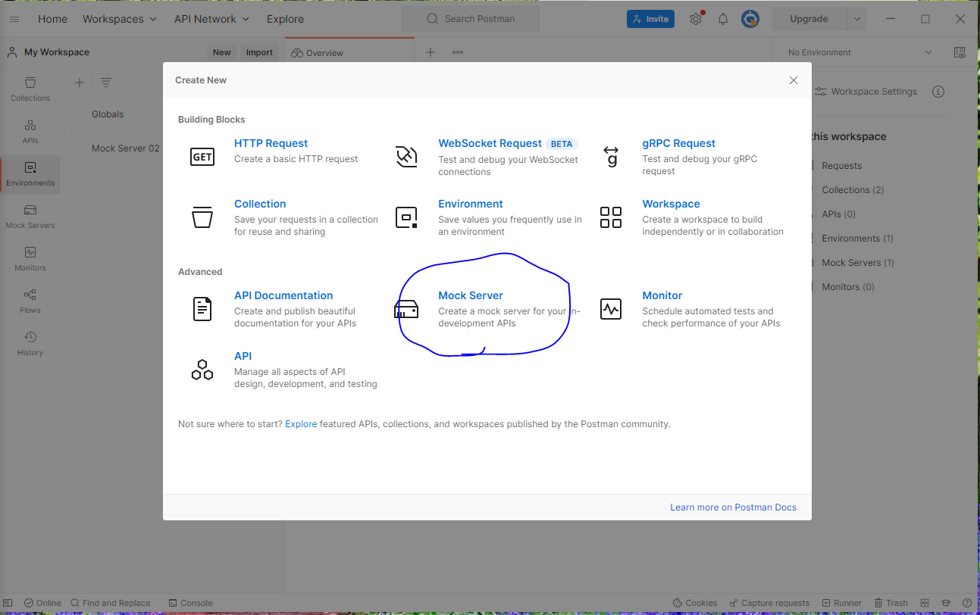
Task: Open the No Environment selector
Action: [860, 52]
